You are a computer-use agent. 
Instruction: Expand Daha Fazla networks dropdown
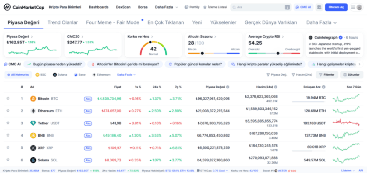[126, 74]
